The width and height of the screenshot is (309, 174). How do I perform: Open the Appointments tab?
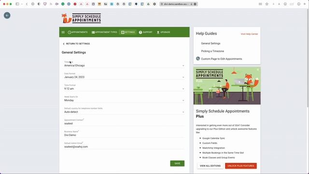78,32
